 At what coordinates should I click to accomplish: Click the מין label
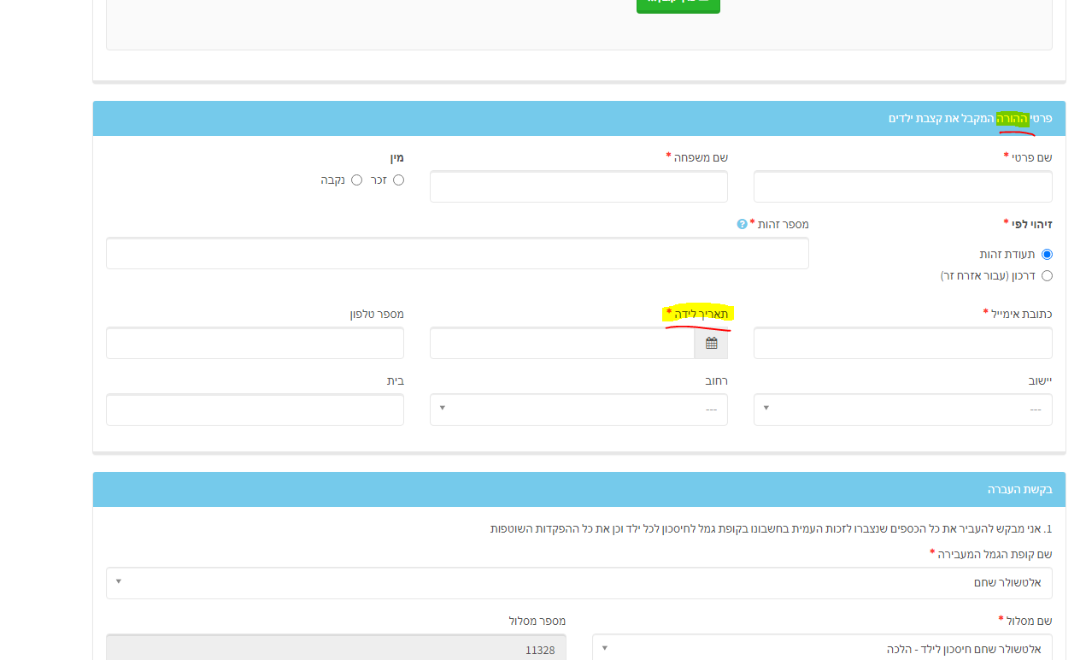tap(396, 157)
